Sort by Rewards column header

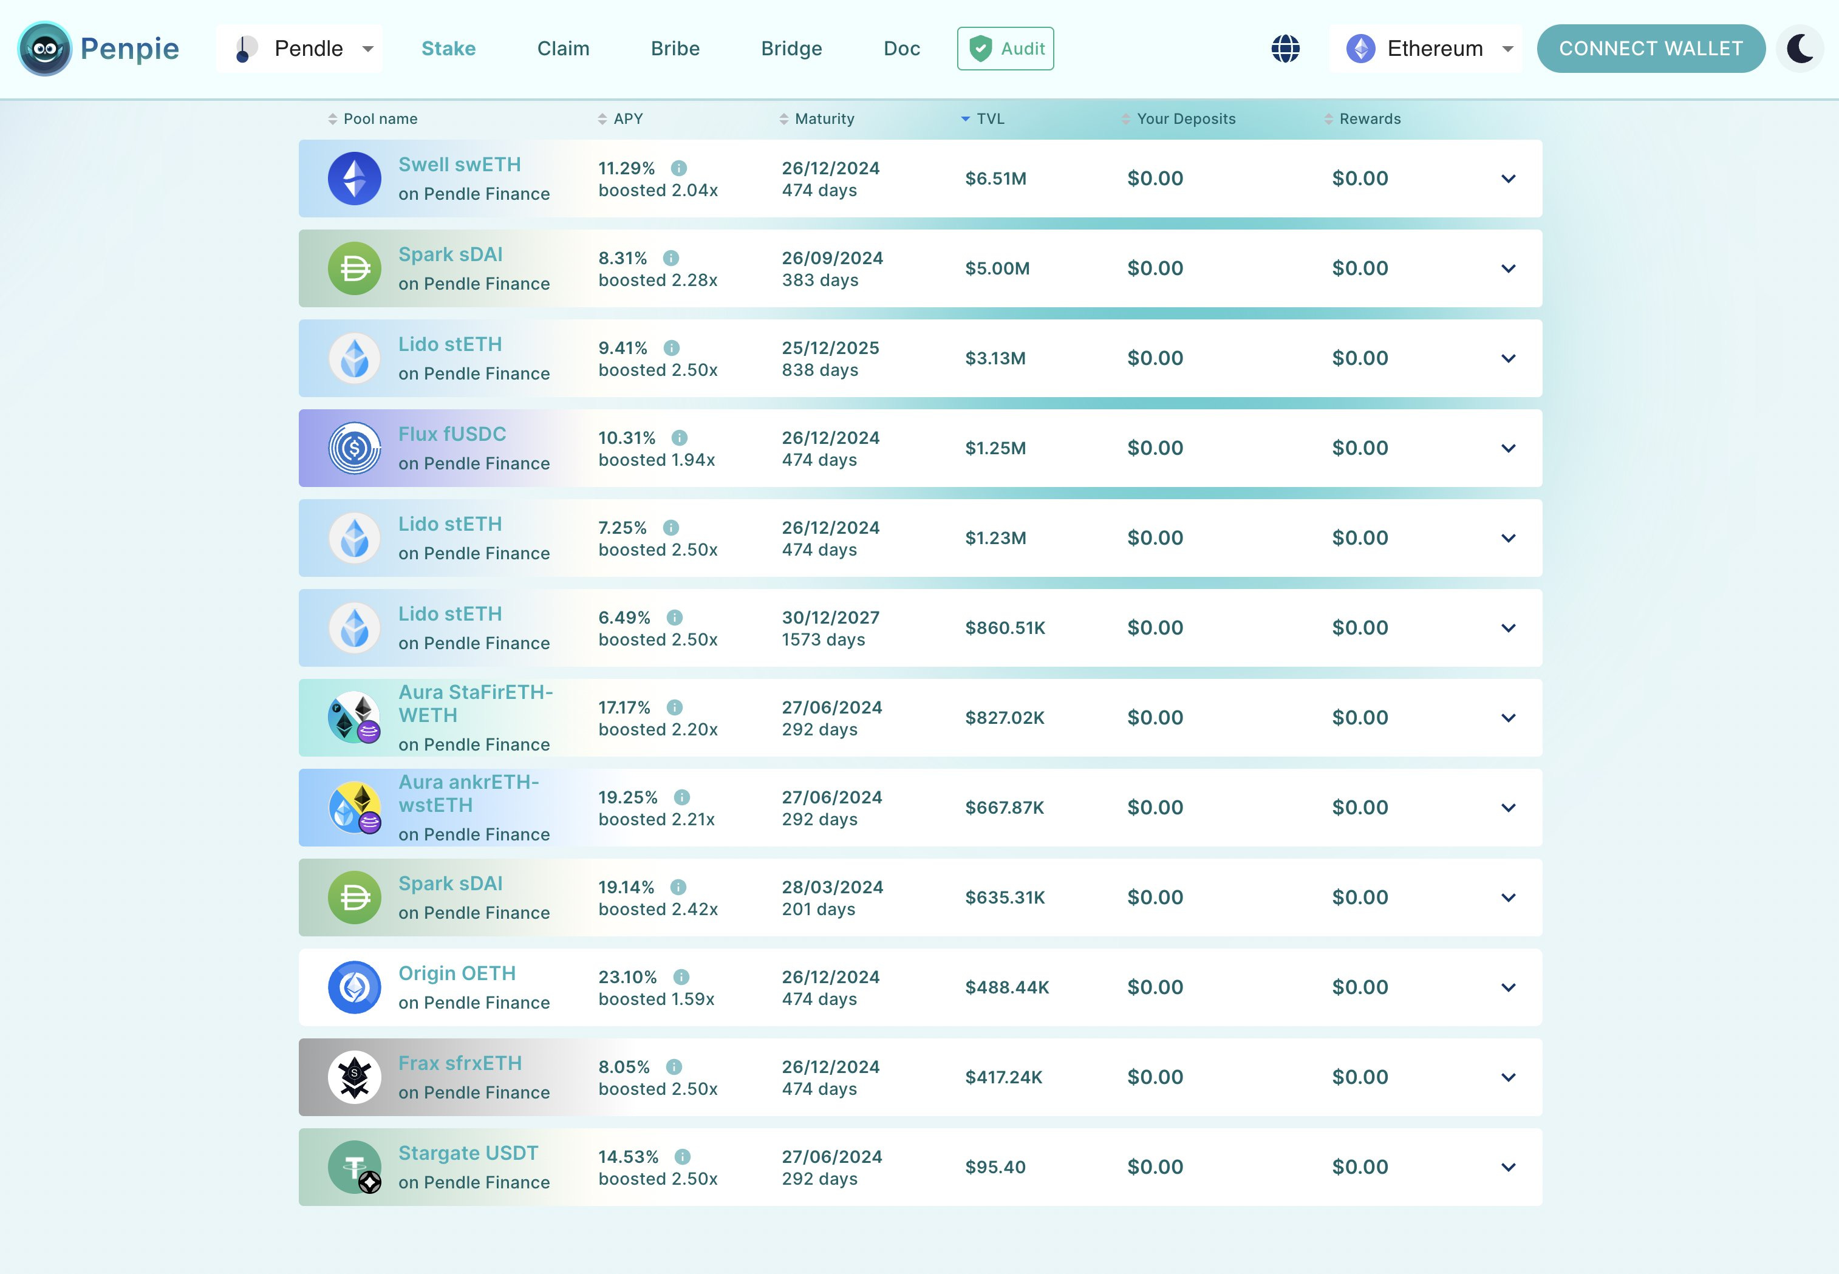(1362, 119)
